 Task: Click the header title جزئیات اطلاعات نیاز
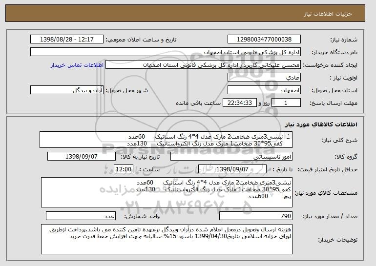[328, 14]
